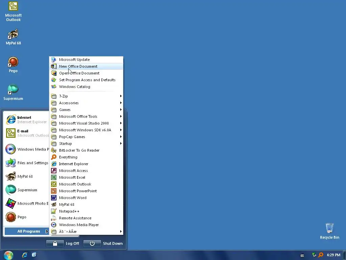The image size is (346, 260).
Task: Expand last folder with garbled name
Action: point(86,232)
